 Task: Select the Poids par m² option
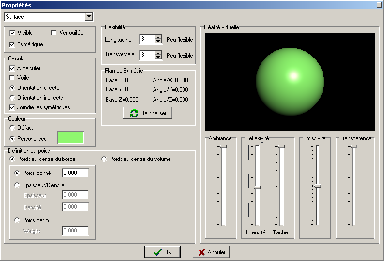click(17, 220)
